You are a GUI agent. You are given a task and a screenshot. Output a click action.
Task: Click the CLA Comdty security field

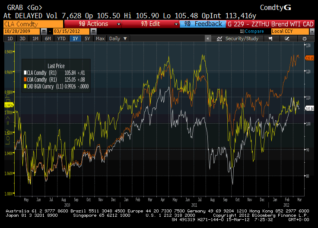pyautogui.click(x=33, y=24)
